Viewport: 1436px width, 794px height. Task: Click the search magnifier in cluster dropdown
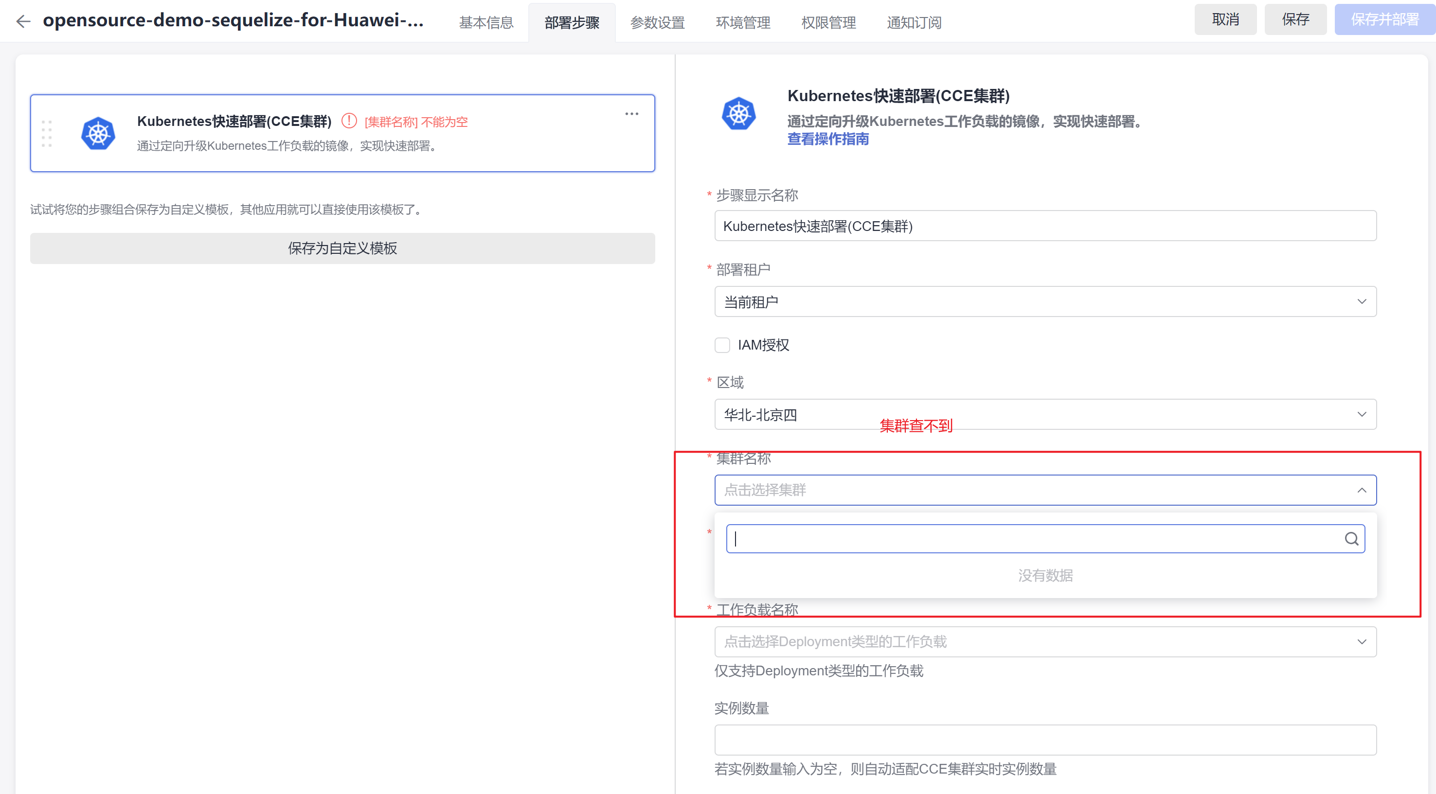click(1351, 538)
